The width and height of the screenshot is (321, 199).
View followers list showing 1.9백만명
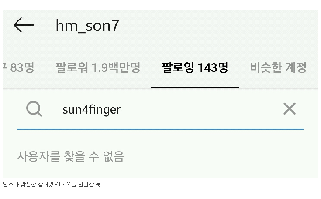pyautogui.click(x=98, y=67)
